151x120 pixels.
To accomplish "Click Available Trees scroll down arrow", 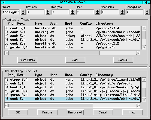I will click(144, 47).
